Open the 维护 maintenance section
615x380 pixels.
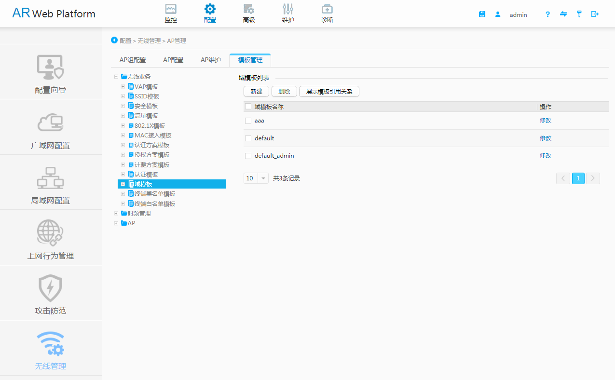[288, 13]
